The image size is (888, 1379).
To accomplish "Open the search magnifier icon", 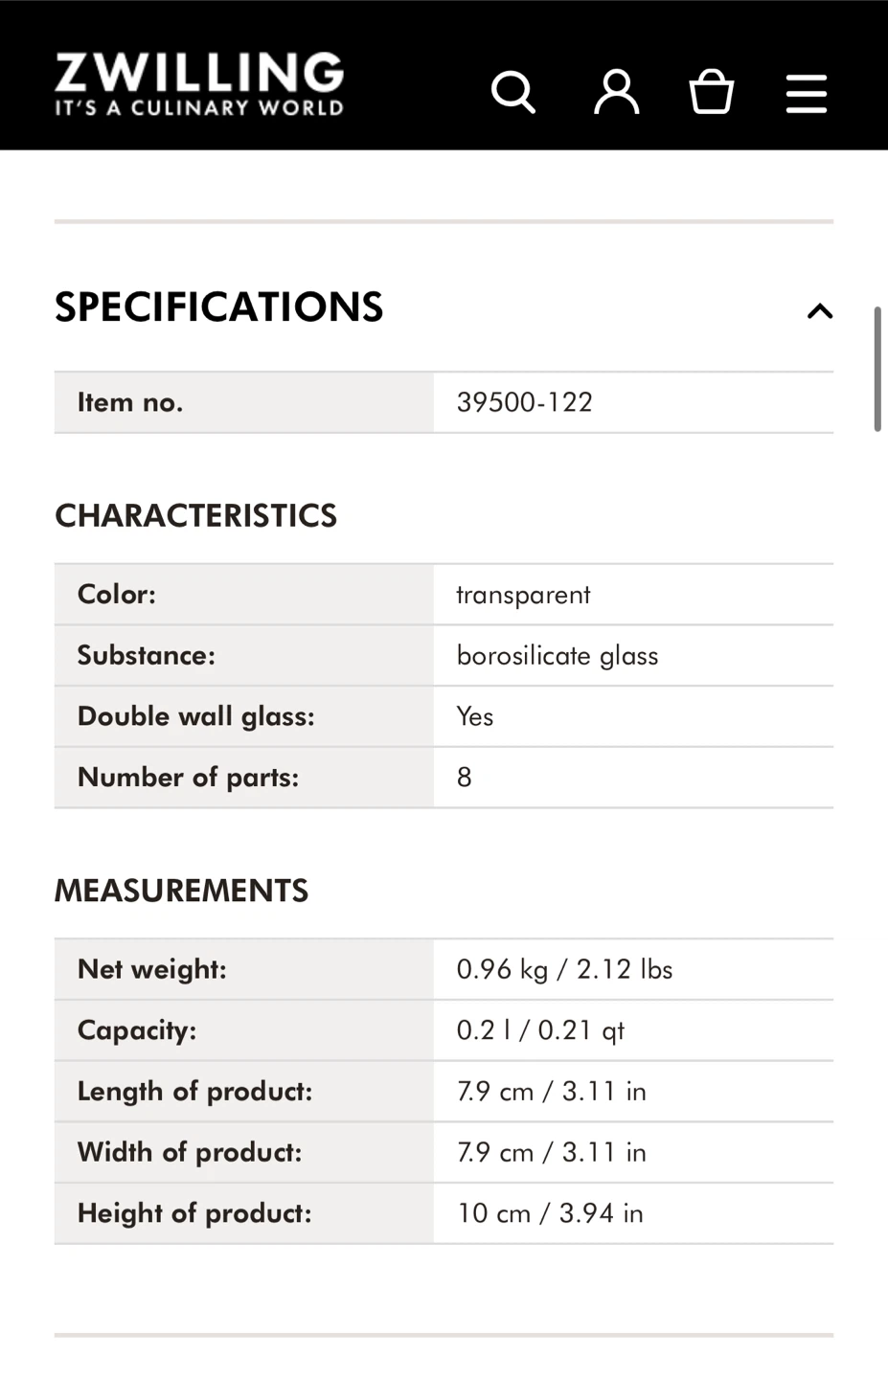I will pos(513,92).
